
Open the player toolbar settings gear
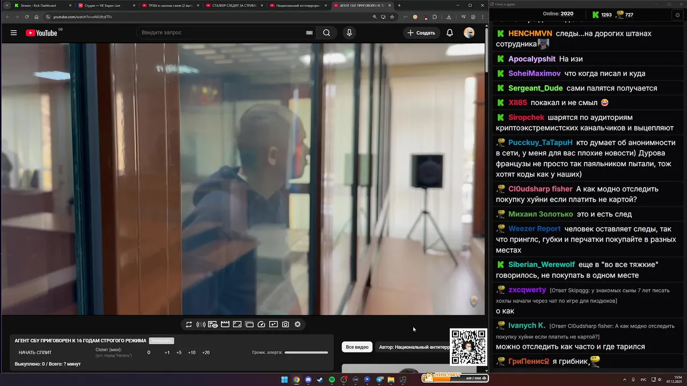point(297,324)
